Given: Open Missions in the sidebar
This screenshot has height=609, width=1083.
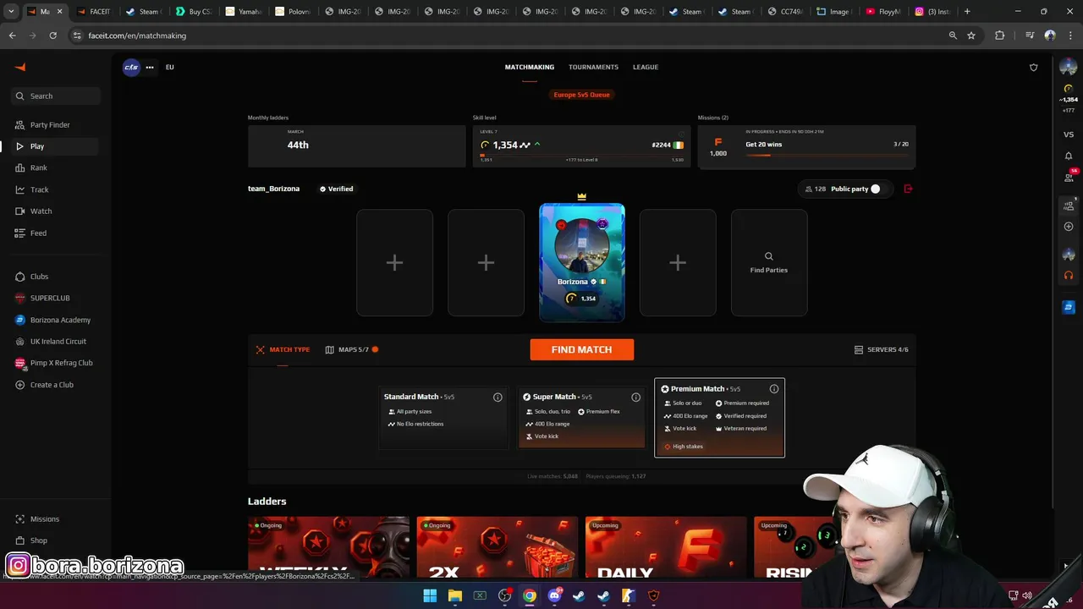Looking at the screenshot, I should (45, 519).
